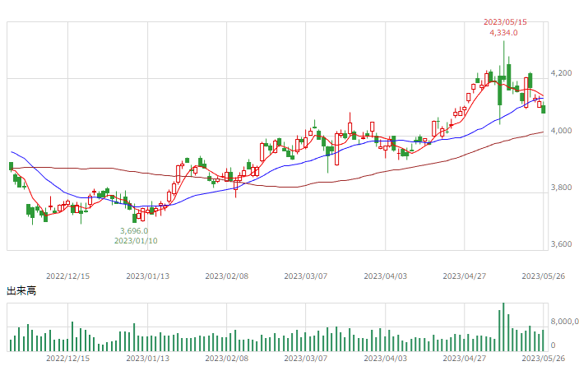Click the 3,600 price axis label

coord(561,244)
